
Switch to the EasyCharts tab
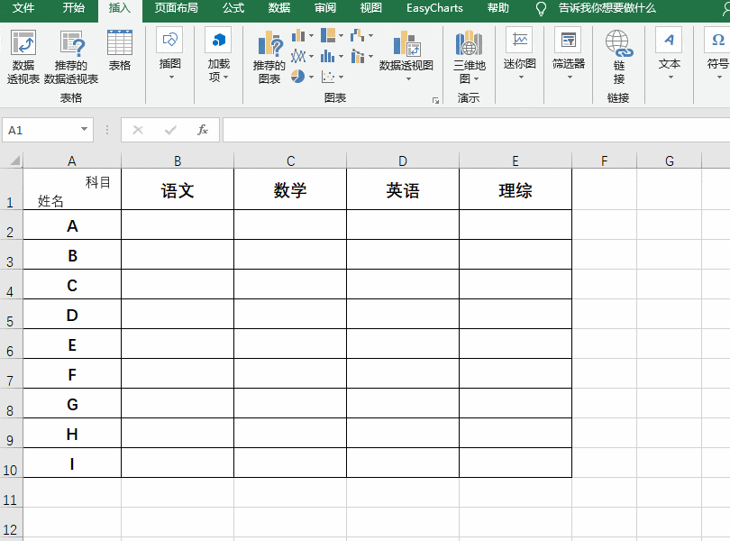(x=434, y=8)
